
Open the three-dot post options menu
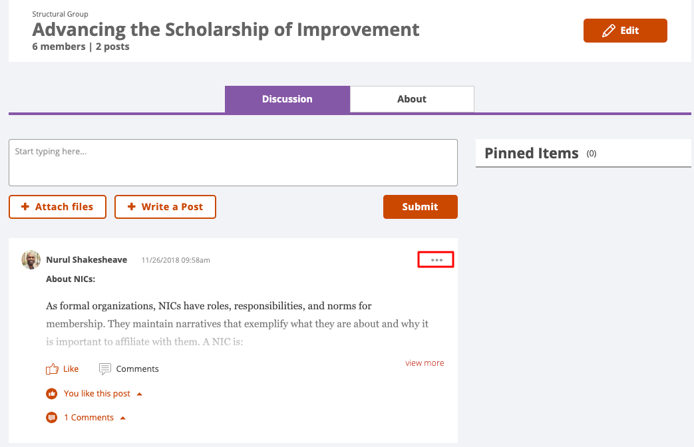pyautogui.click(x=436, y=260)
